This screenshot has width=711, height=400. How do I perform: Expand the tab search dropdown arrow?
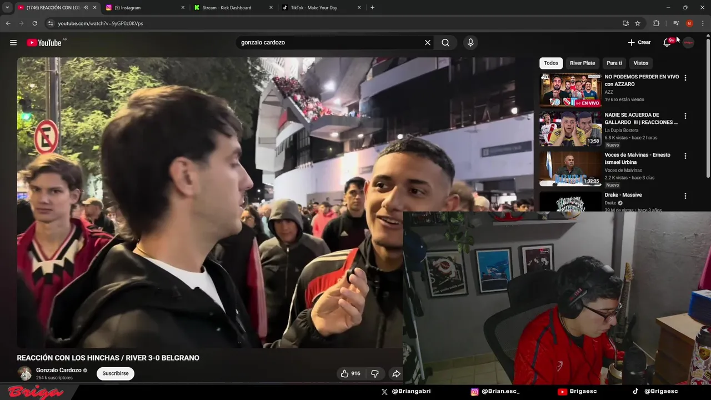pos(7,8)
